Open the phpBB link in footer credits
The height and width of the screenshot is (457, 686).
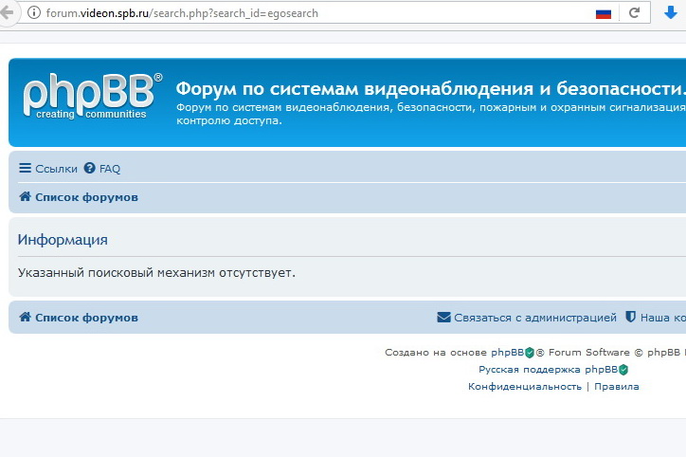pyautogui.click(x=507, y=353)
